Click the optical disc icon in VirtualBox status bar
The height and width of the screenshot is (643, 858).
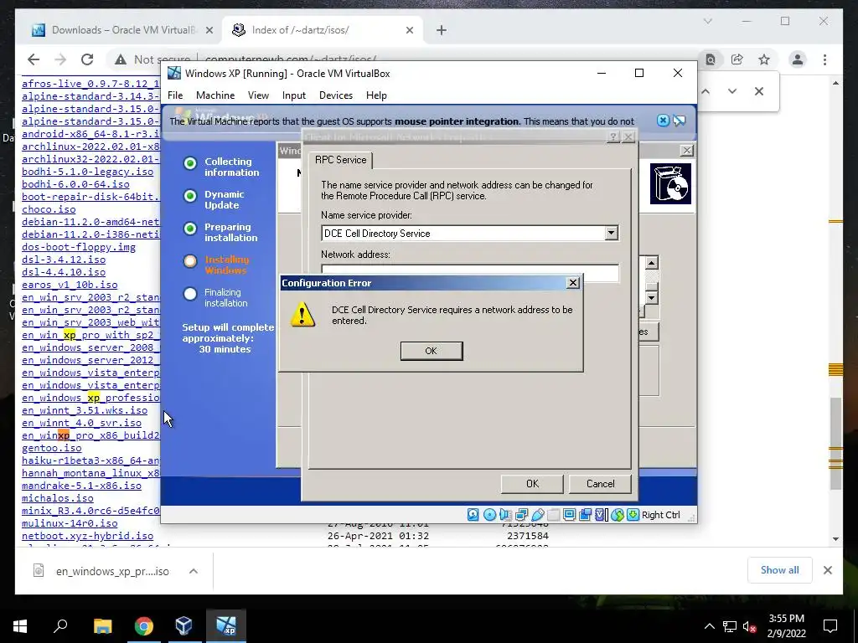pyautogui.click(x=489, y=515)
